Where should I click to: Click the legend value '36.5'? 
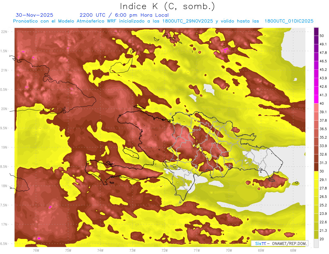[x=323, y=129]
